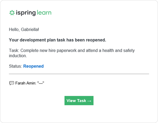Click the iSpring green asterisk logo icon

(x=12, y=13)
